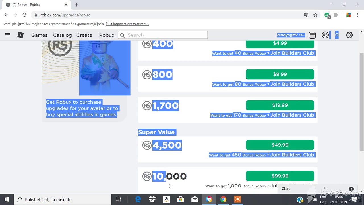Click the 4,500 Robux amount text
The image size is (364, 205).
click(167, 145)
